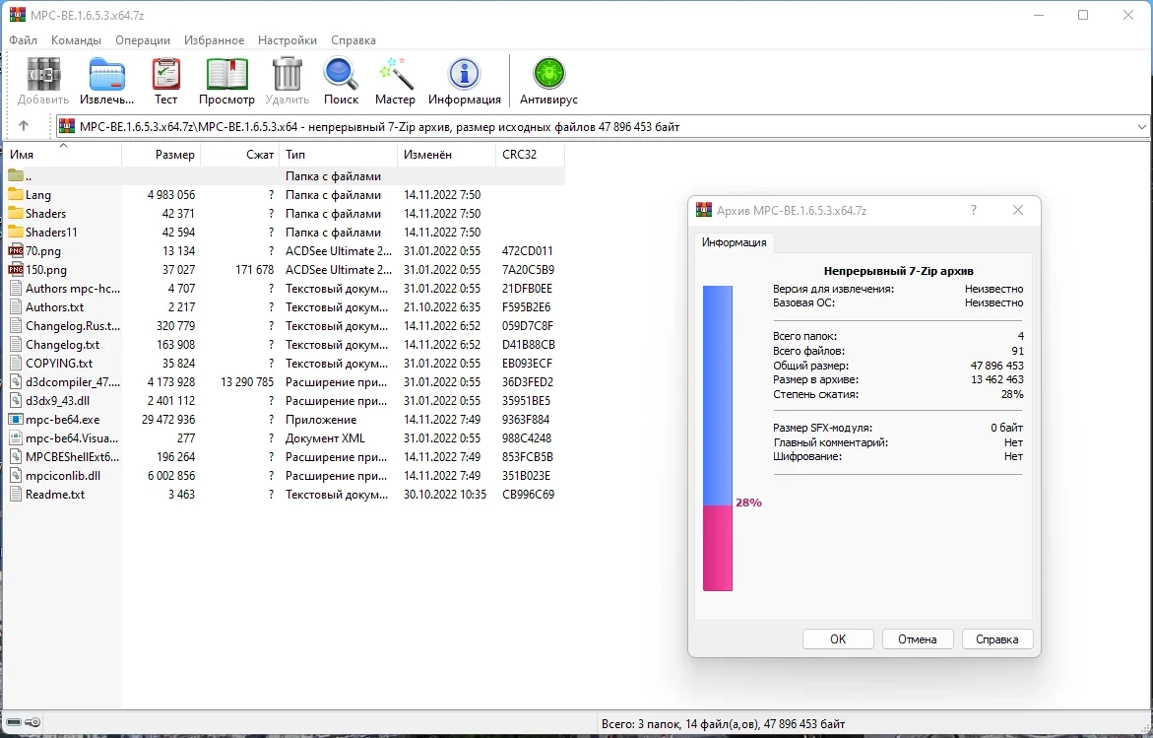1153x738 pixels.
Task: Sort the list by the Имя column header
Action: point(62,154)
